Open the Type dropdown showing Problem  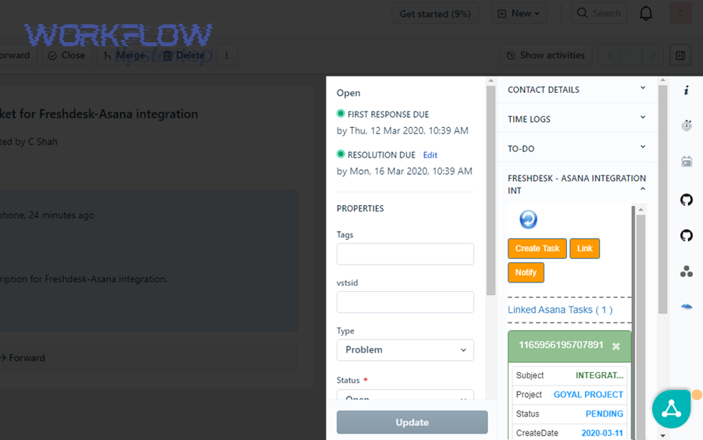(x=405, y=350)
